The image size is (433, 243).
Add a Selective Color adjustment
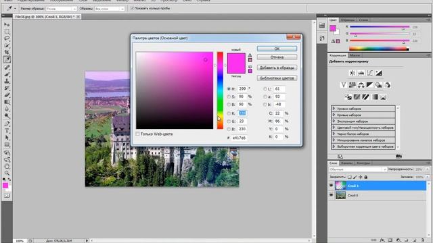(383, 97)
